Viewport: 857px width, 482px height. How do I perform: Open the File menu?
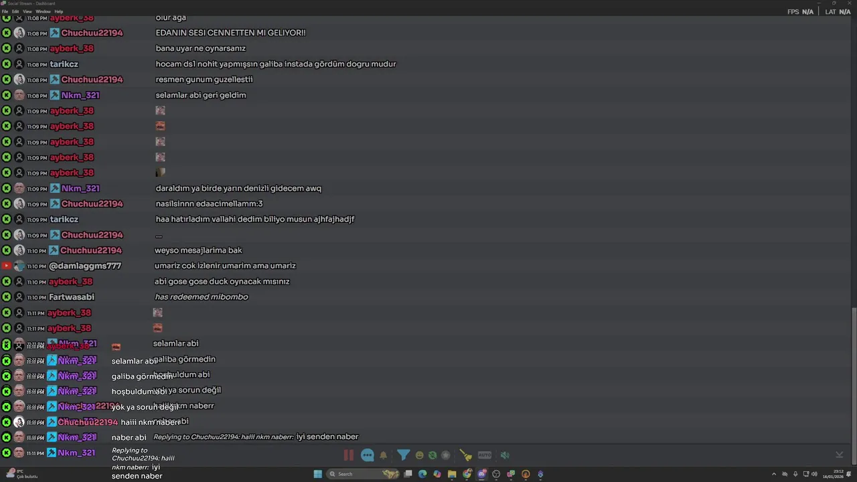pyautogui.click(x=5, y=11)
